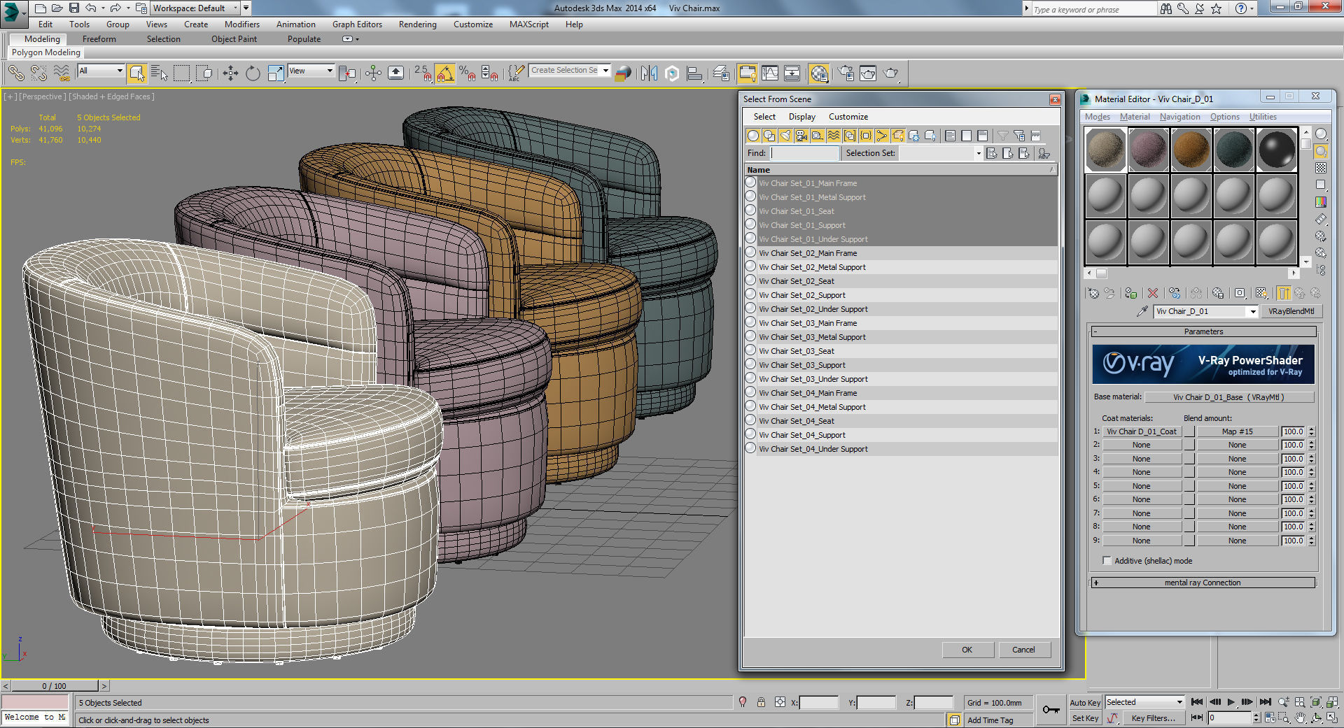Activate Select and Rotate tool
This screenshot has height=728, width=1344.
click(x=253, y=73)
